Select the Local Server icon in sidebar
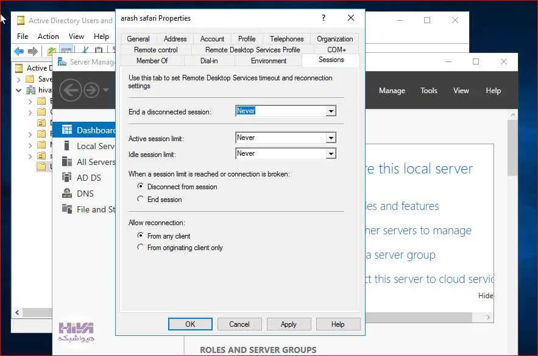This screenshot has width=538, height=356. click(67, 145)
